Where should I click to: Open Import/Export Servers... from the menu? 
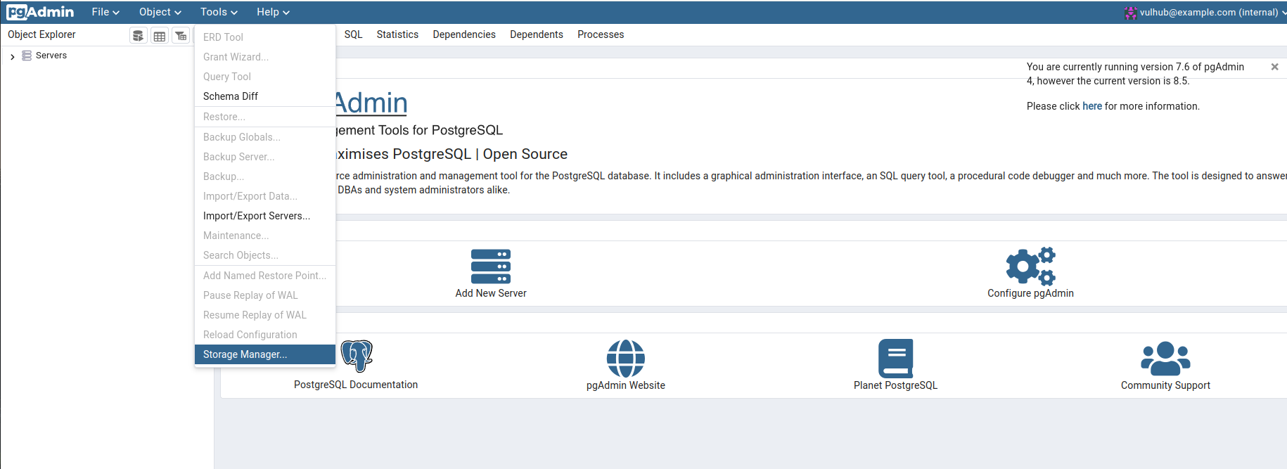265,216
